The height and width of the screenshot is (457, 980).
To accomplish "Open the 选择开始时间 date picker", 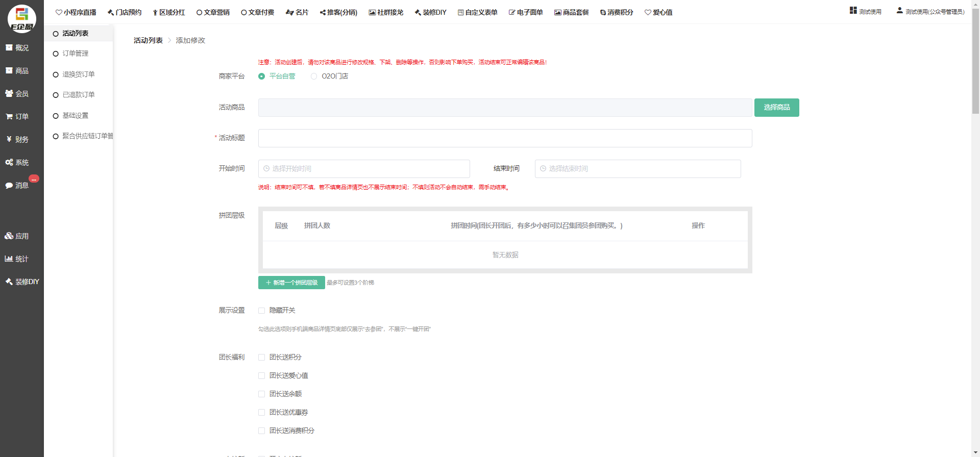I will pyautogui.click(x=363, y=169).
